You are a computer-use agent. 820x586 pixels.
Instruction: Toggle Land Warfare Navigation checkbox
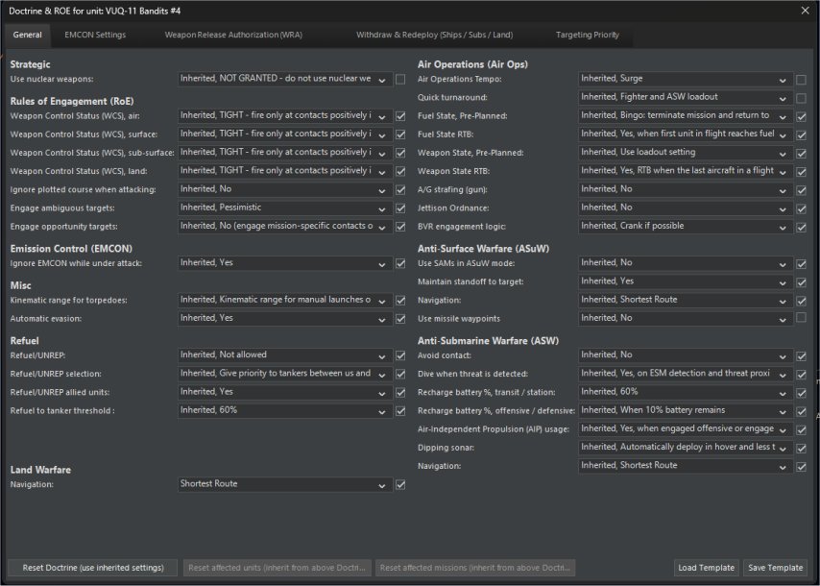point(400,485)
